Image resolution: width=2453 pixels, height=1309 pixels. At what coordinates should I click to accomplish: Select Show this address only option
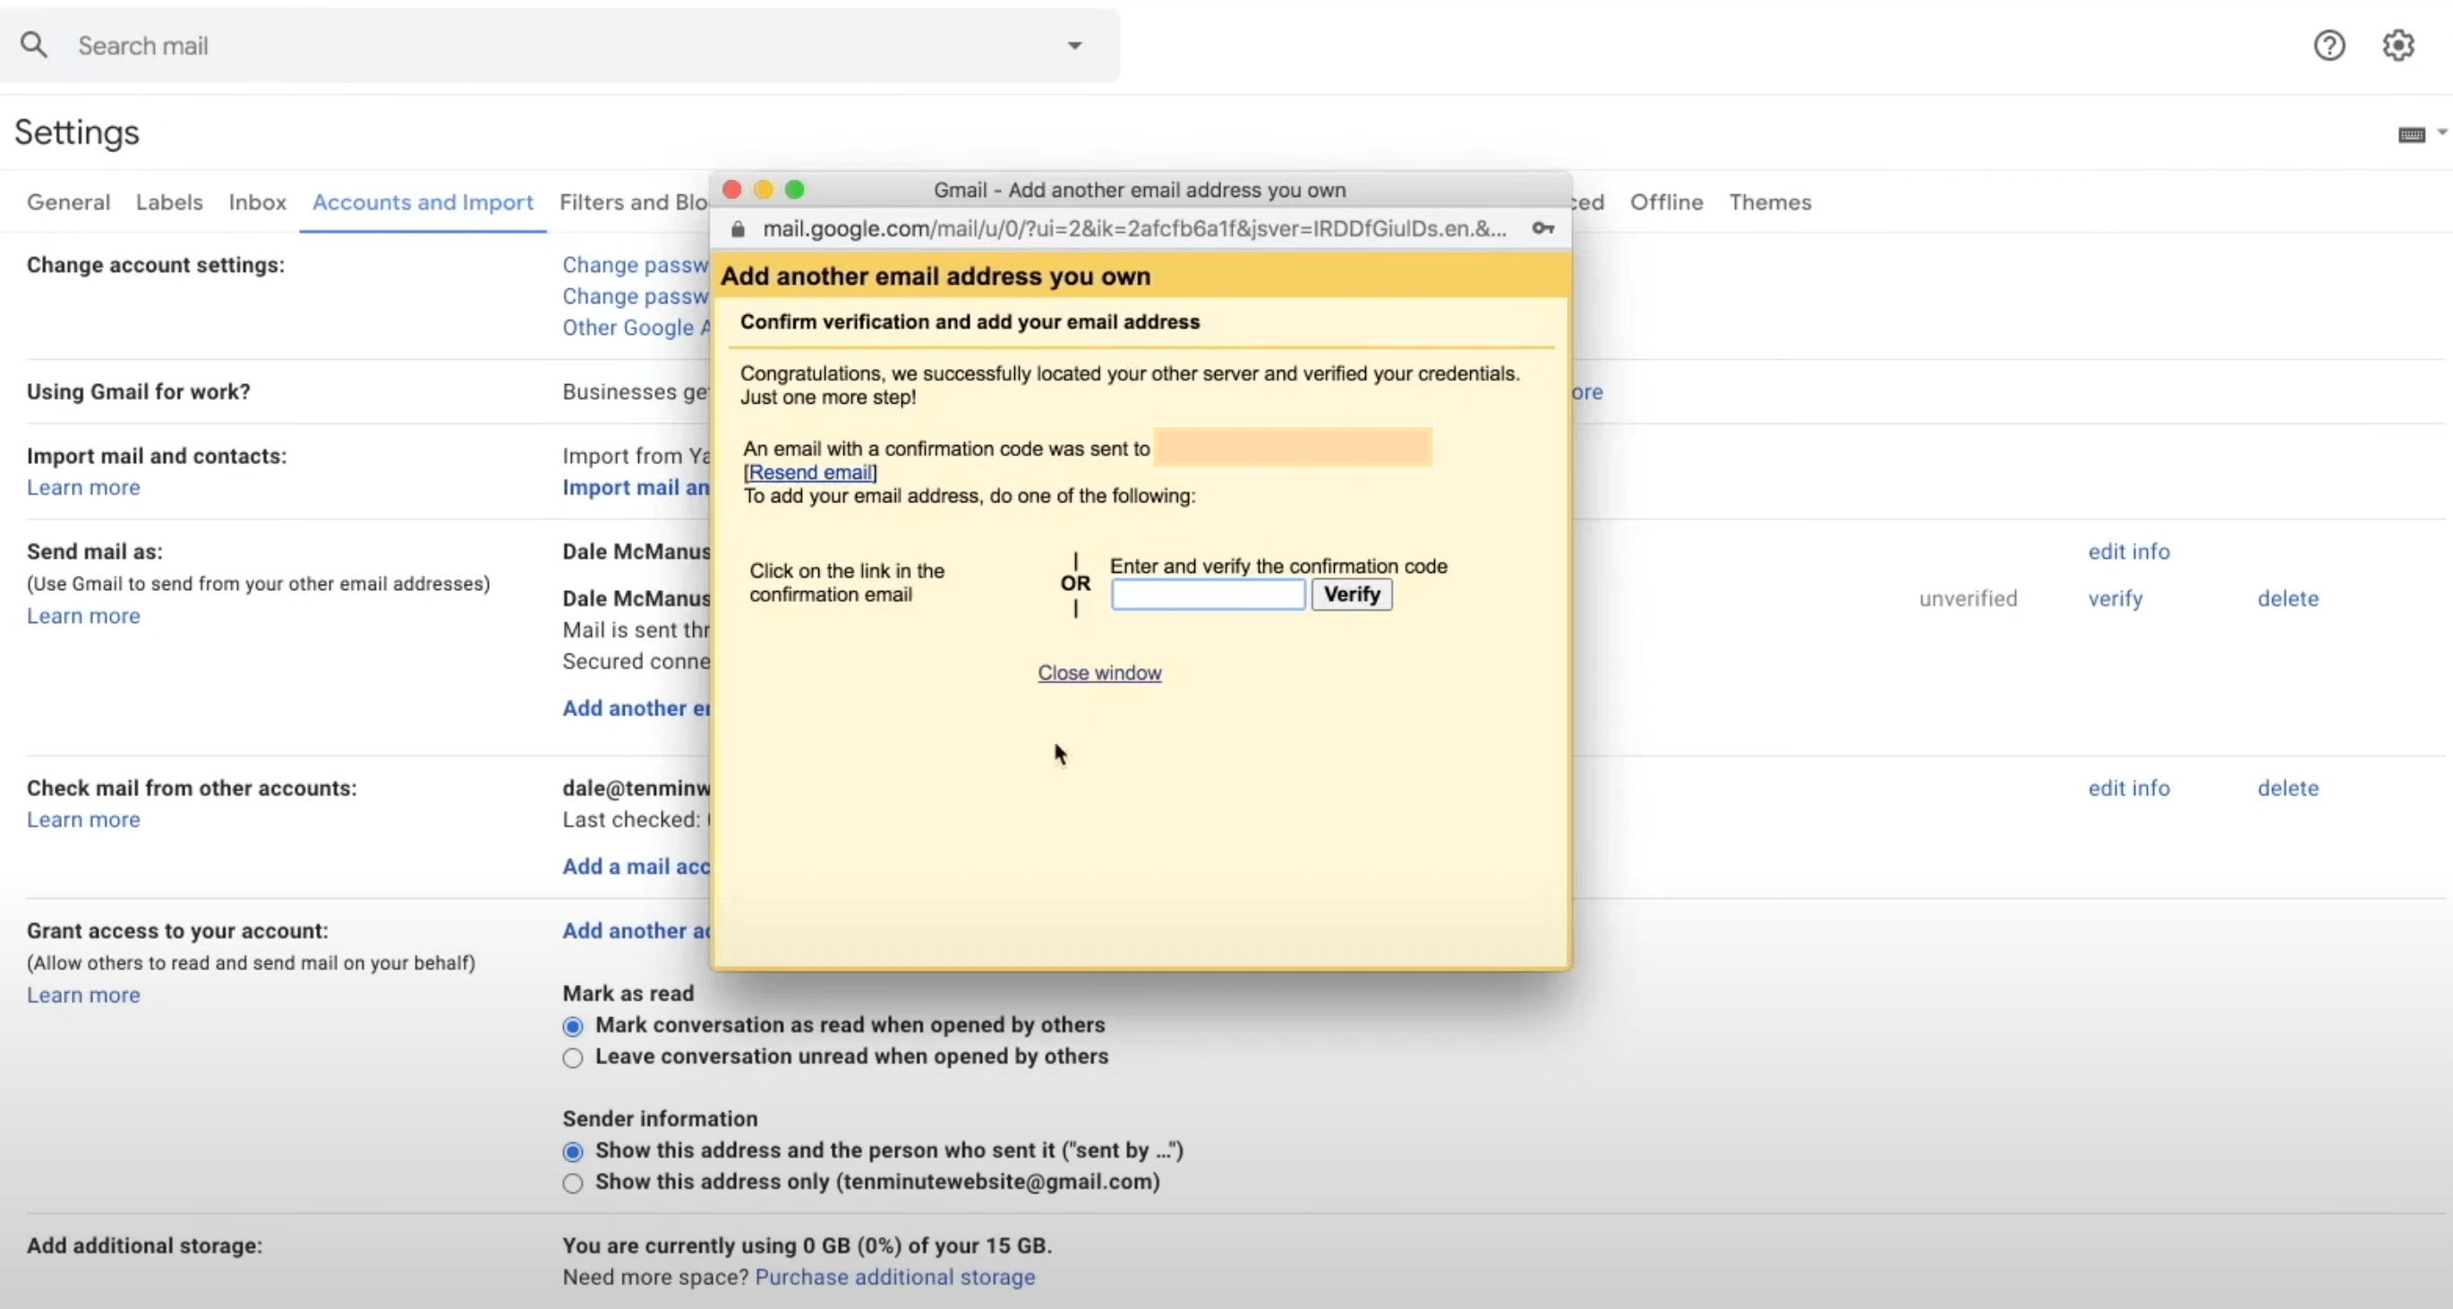[x=572, y=1184]
